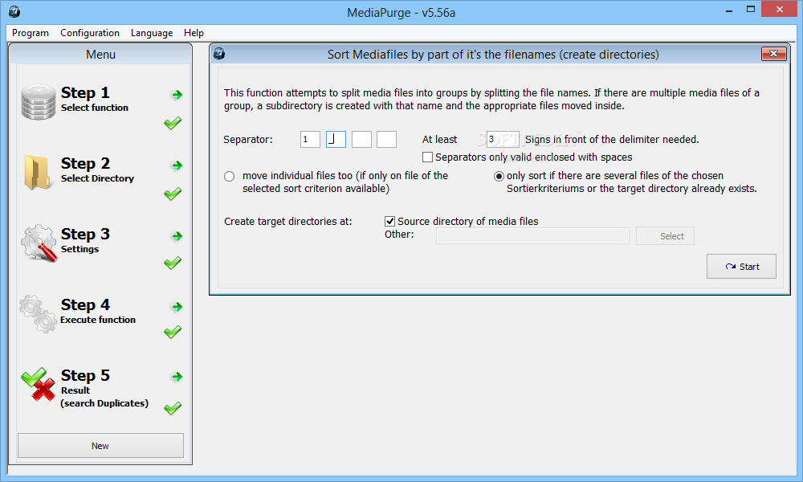Click the green checkmark under Step 1
This screenshot has width=803, height=482.
click(x=173, y=124)
